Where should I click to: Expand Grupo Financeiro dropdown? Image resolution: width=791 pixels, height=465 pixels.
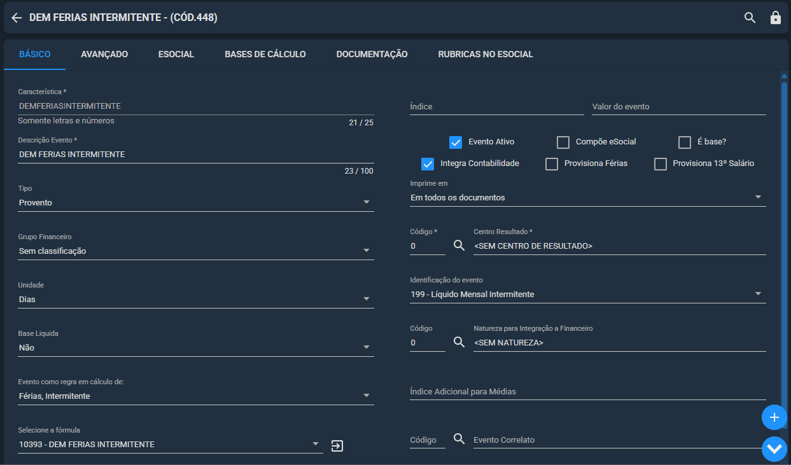pos(195,251)
